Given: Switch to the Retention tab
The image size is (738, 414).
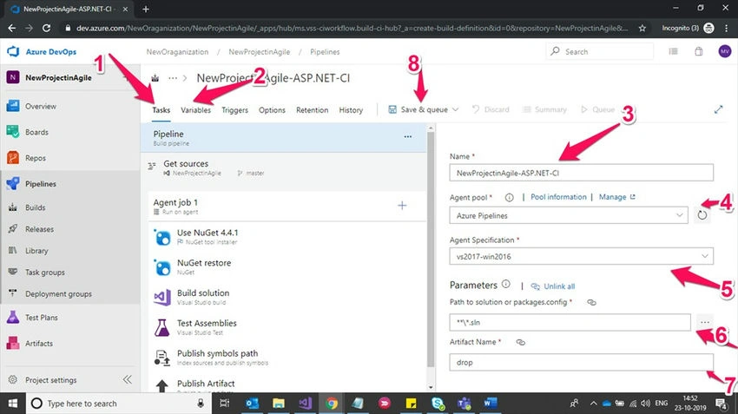Looking at the screenshot, I should pos(312,110).
